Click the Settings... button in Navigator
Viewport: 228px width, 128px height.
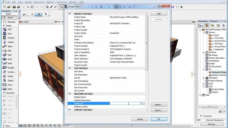[212, 124]
